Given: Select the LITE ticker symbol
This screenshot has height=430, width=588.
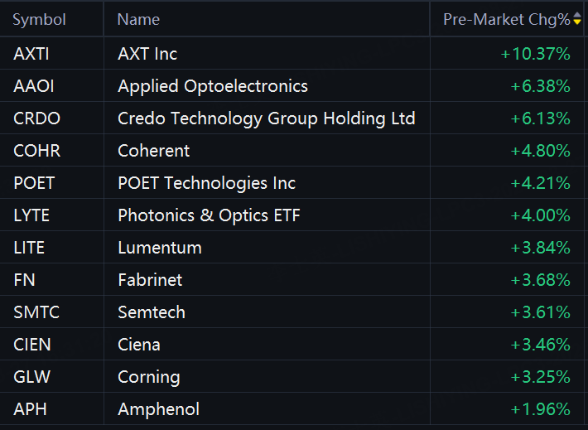Looking at the screenshot, I should click(29, 248).
